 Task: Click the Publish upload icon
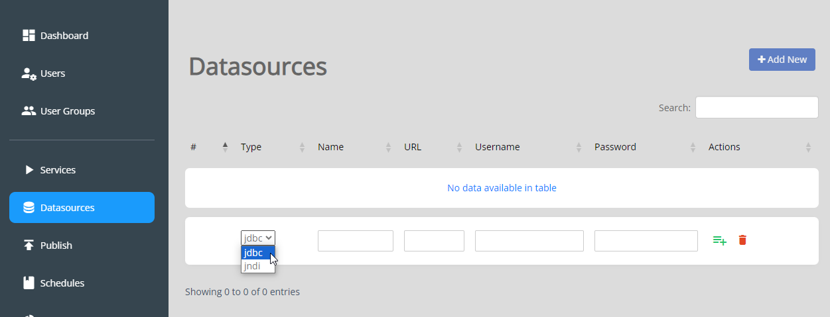coord(29,246)
